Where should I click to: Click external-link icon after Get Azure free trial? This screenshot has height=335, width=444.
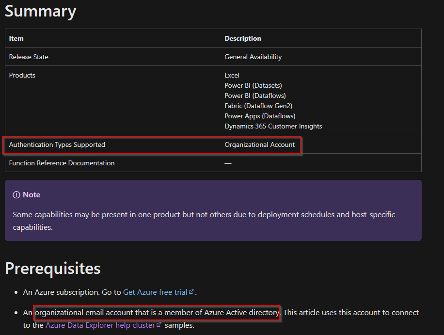pos(191,291)
